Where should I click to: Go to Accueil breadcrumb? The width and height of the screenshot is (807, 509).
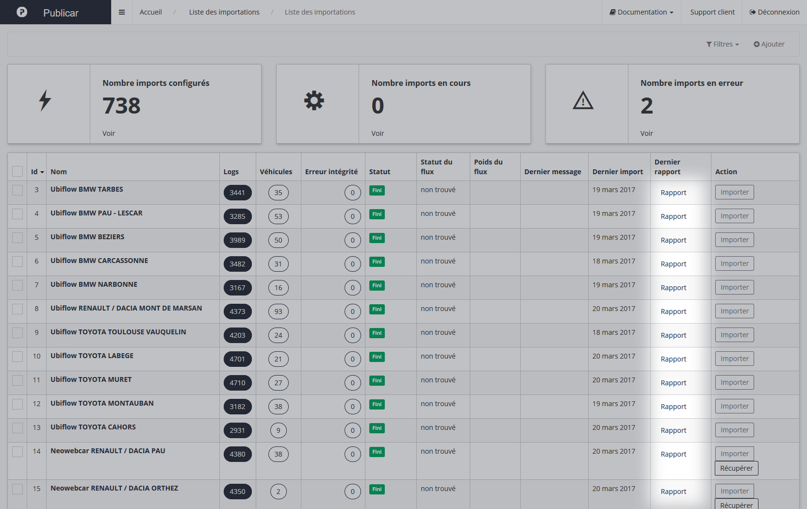pos(151,12)
